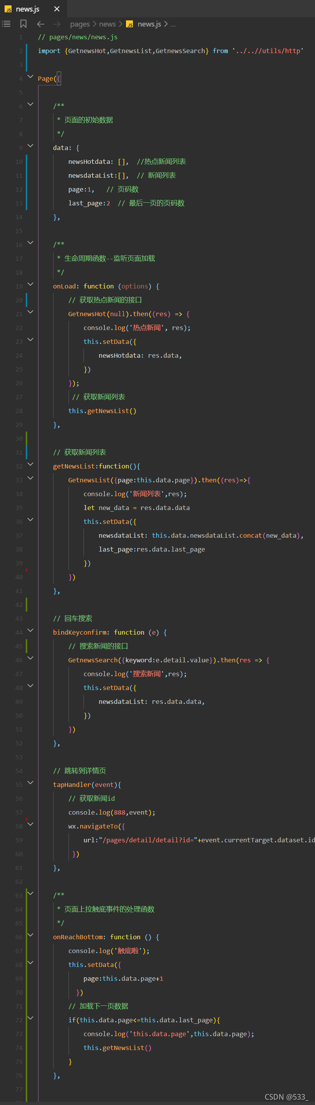
Task: Open the outline list icon in the toolbar
Action: click(x=7, y=24)
